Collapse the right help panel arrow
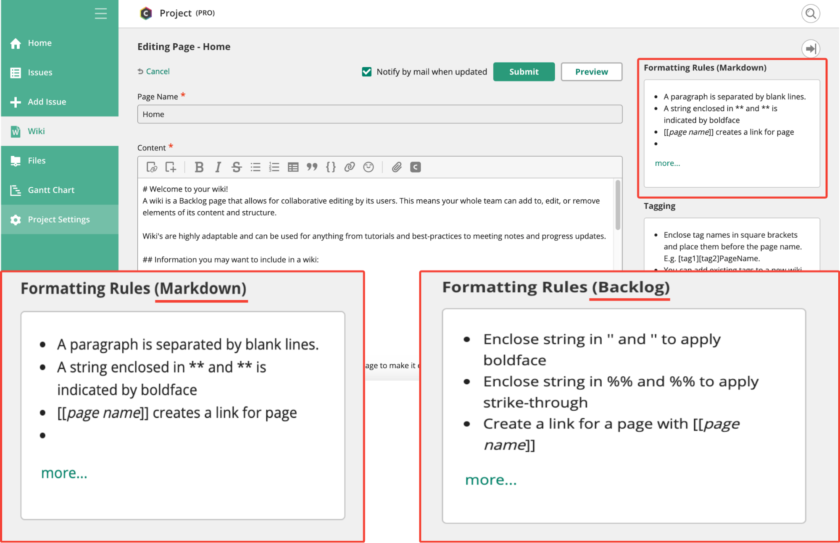This screenshot has height=543, width=840. point(811,49)
